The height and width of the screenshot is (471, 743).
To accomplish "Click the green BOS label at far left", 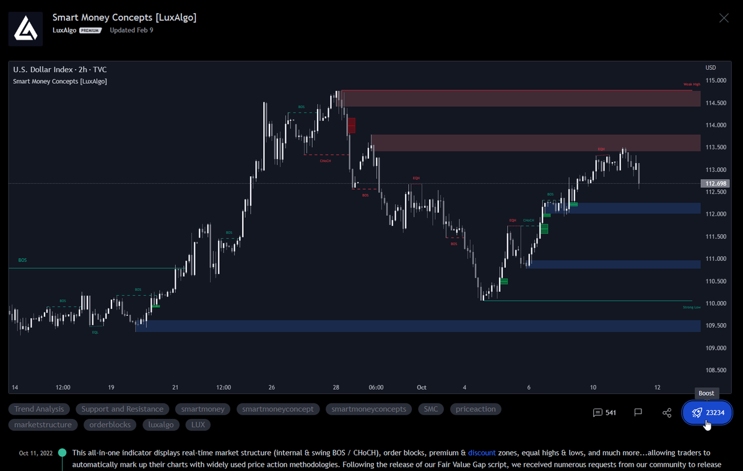I will (23, 261).
